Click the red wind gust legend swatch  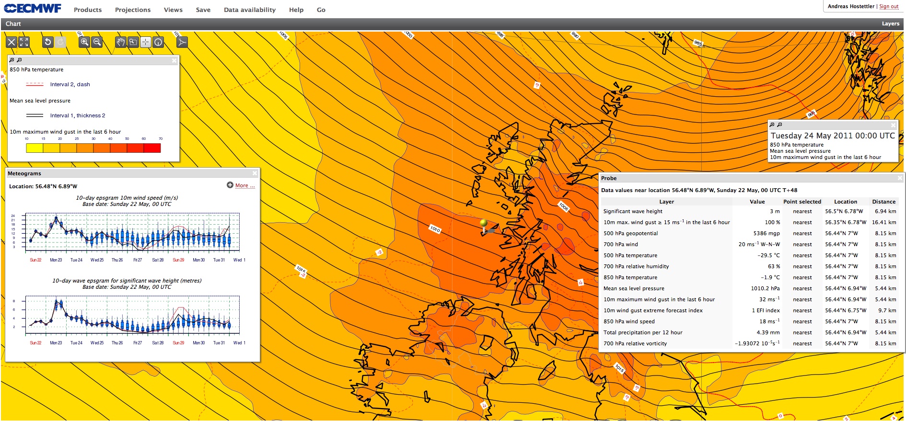pyautogui.click(x=152, y=148)
